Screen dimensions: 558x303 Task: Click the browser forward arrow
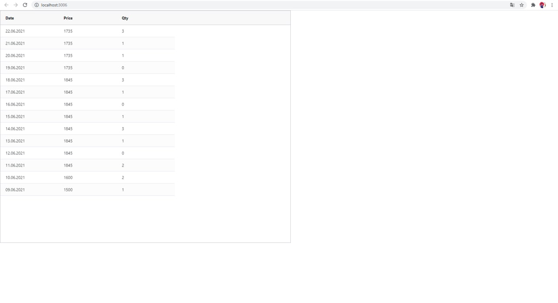(16, 5)
